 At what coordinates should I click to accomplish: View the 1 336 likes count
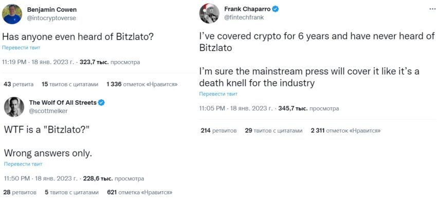[142, 84]
